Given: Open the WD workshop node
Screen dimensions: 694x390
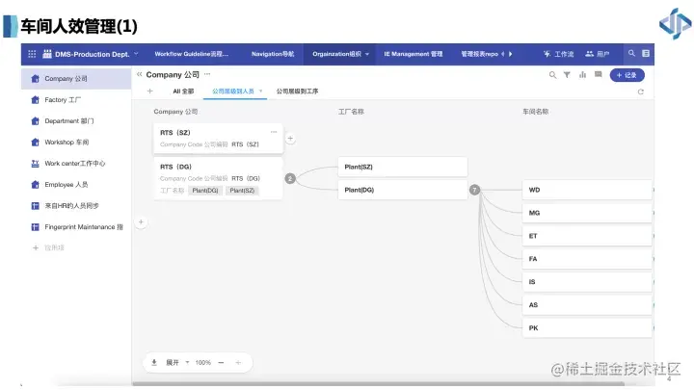Looking at the screenshot, I should coord(587,190).
